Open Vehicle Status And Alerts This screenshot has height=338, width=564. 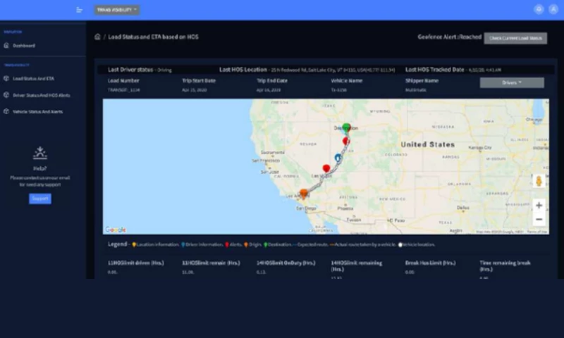coord(38,112)
